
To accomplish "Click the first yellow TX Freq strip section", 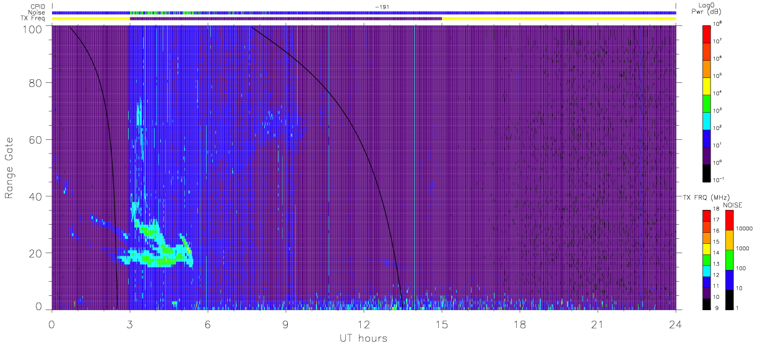I will 91,19.
